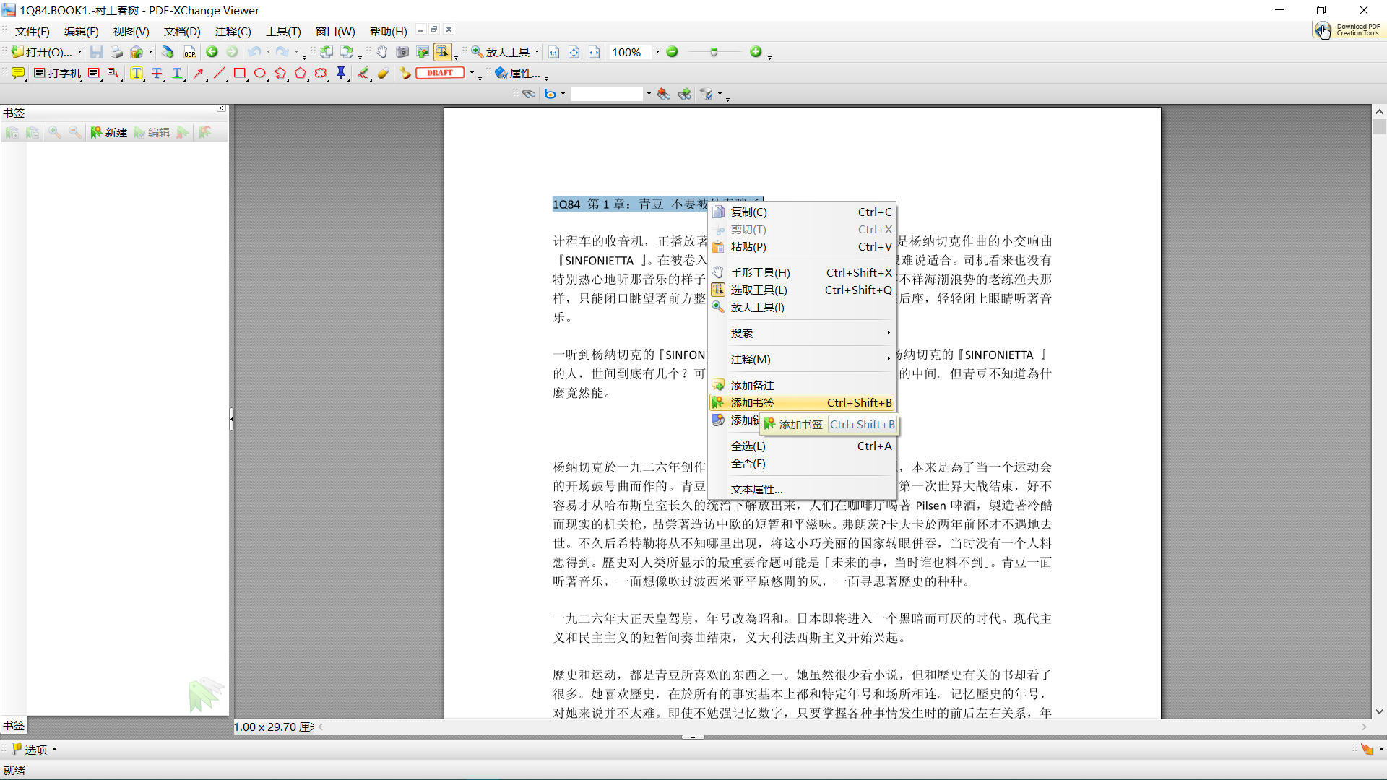Select the Oval drawing tool
Image resolution: width=1387 pixels, height=780 pixels.
260,73
